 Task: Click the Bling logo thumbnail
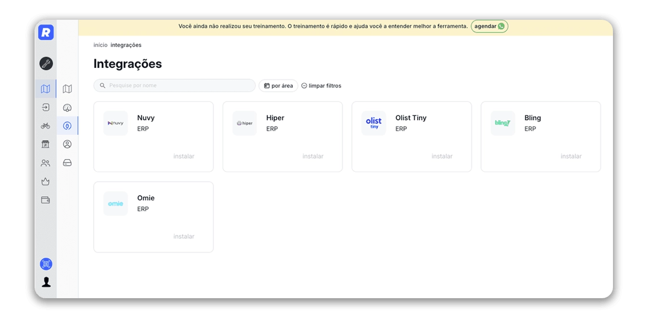tap(503, 123)
